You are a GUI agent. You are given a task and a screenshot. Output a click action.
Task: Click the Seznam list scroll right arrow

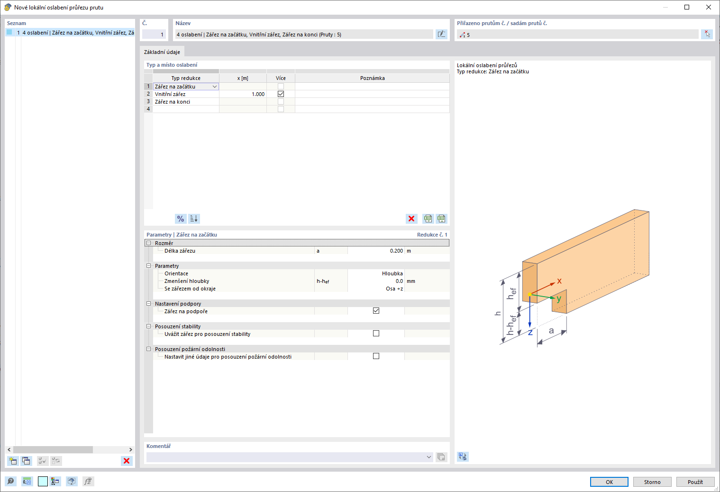pyautogui.click(x=131, y=449)
